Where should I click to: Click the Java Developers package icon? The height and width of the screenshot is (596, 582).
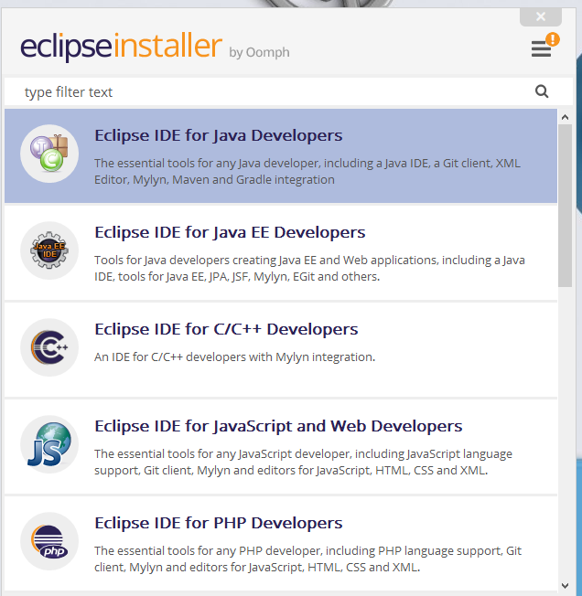pyautogui.click(x=49, y=154)
